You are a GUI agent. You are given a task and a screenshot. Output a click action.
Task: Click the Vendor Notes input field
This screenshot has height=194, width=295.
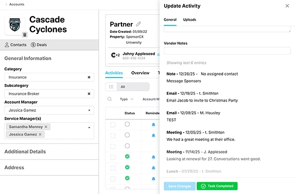[227, 51]
